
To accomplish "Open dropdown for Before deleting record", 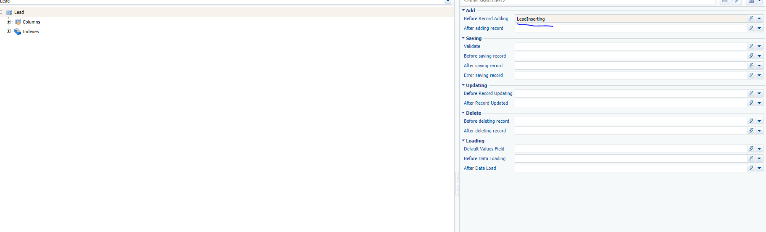I will coord(759,121).
